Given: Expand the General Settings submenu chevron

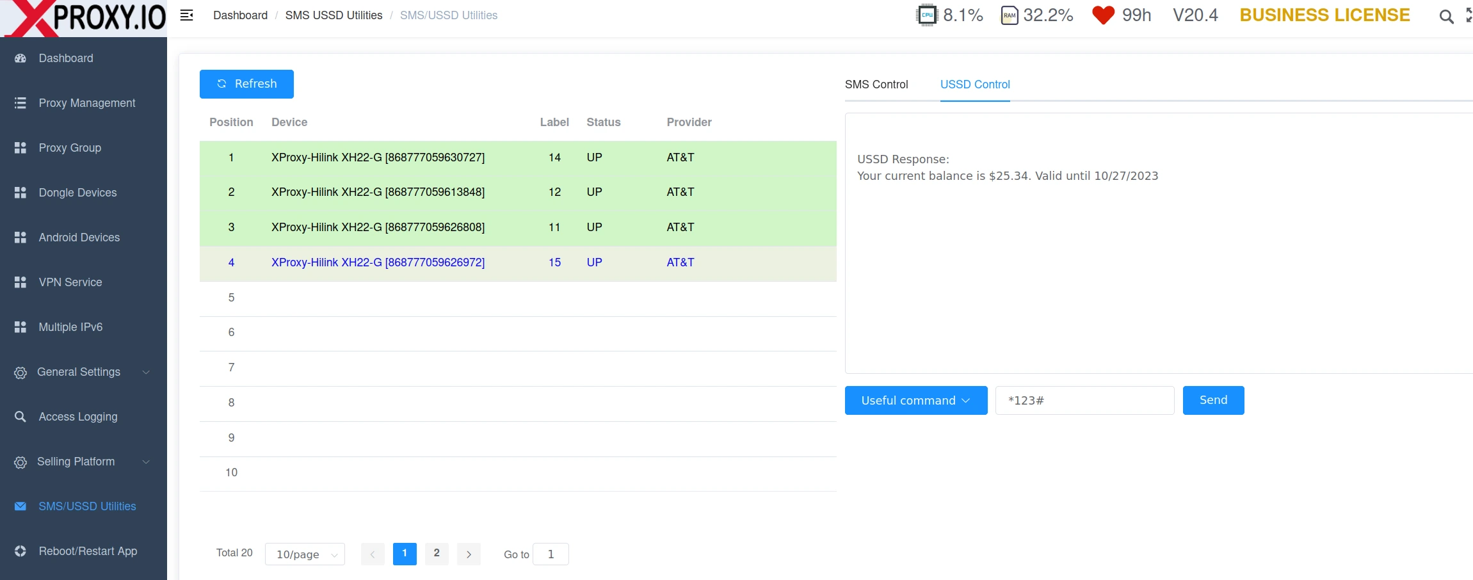Looking at the screenshot, I should [146, 372].
